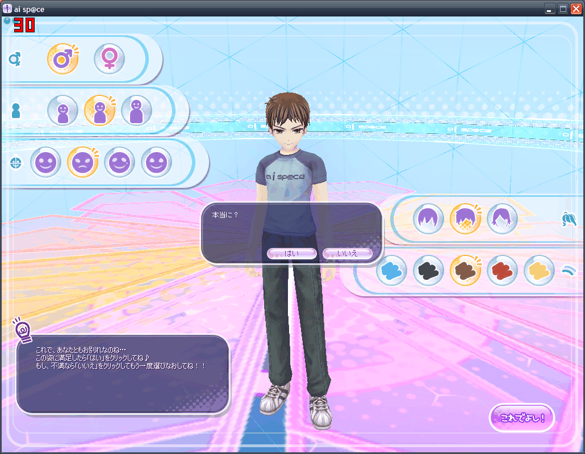Screen dimensions: 585x454
Task: Choose the red hair color
Action: click(x=502, y=271)
